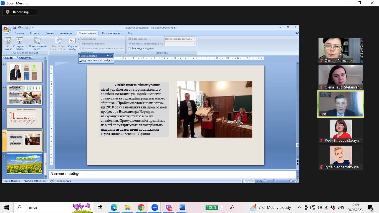Image resolution: width=379 pixels, height=213 pixels.
Task: Open Google Chrome from taskbar
Action: click(141, 207)
